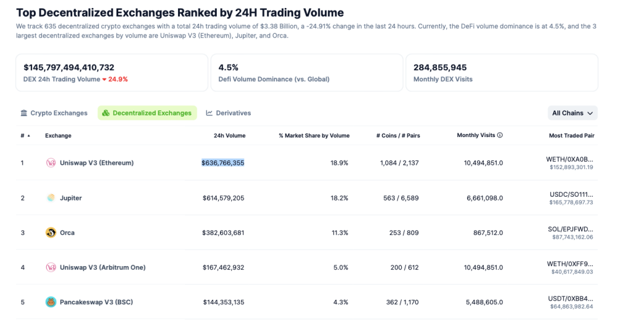
Task: Click the USDT/0XBB4... most traded pair
Action: pyautogui.click(x=570, y=298)
